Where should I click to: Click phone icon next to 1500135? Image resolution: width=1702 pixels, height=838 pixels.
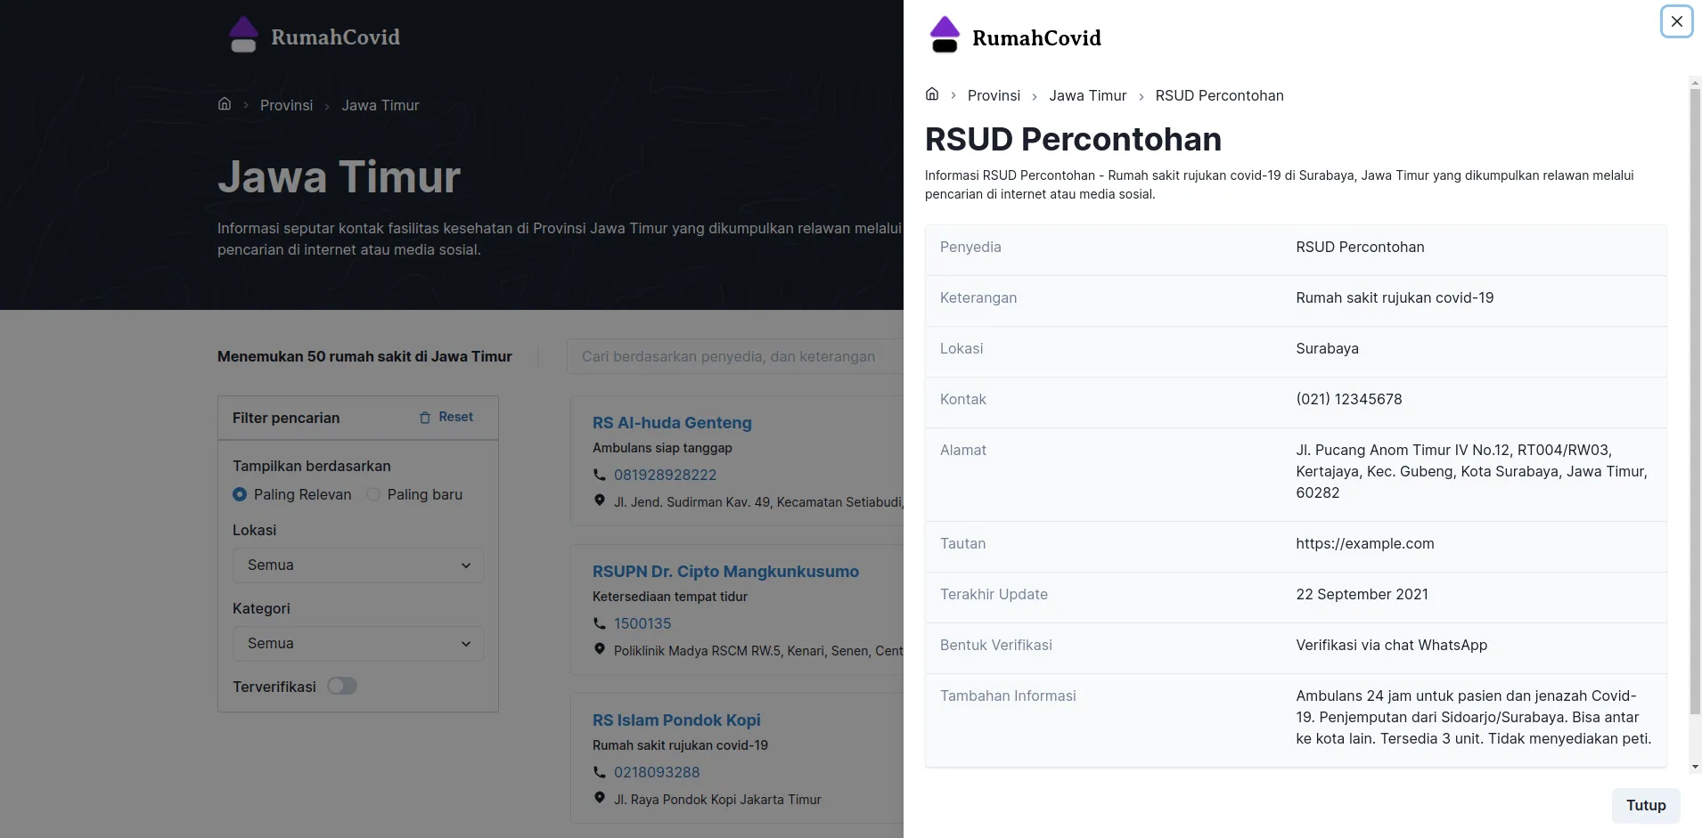click(600, 623)
